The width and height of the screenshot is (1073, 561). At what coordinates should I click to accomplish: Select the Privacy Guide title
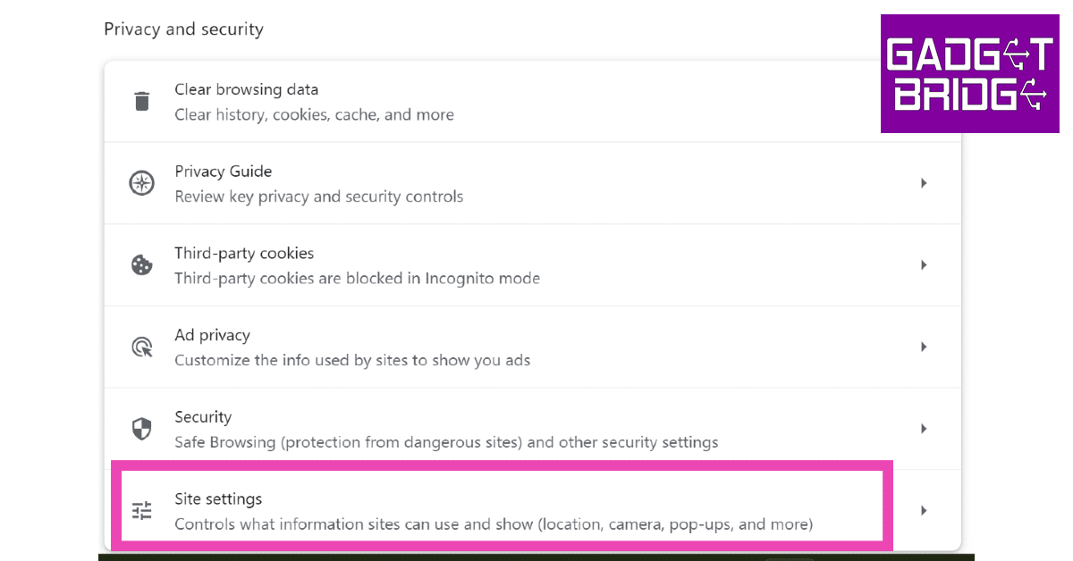click(x=223, y=172)
